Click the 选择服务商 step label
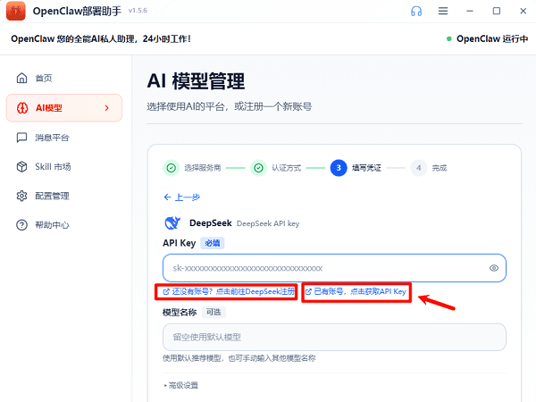The image size is (536, 402). click(x=203, y=168)
